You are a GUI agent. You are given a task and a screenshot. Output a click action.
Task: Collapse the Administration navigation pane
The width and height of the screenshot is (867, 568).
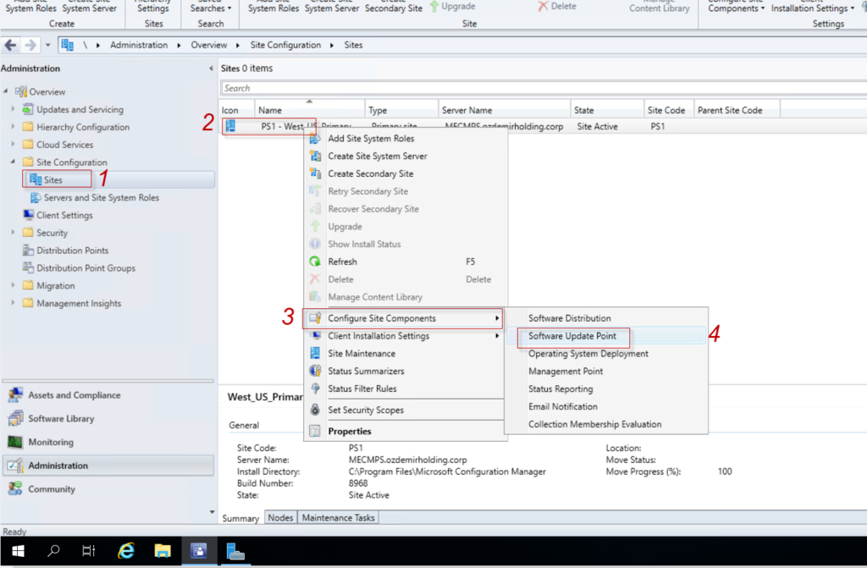pyautogui.click(x=211, y=68)
